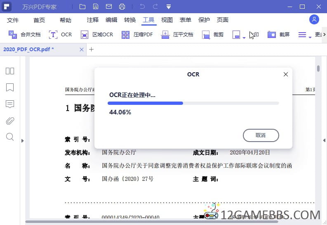Add a new tab with plus button
327x225 pixels.
coord(92,49)
